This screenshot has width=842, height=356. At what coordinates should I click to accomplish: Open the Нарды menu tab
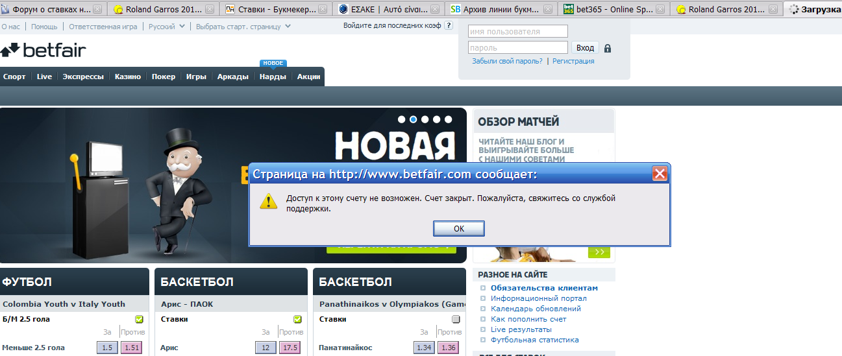pos(273,77)
